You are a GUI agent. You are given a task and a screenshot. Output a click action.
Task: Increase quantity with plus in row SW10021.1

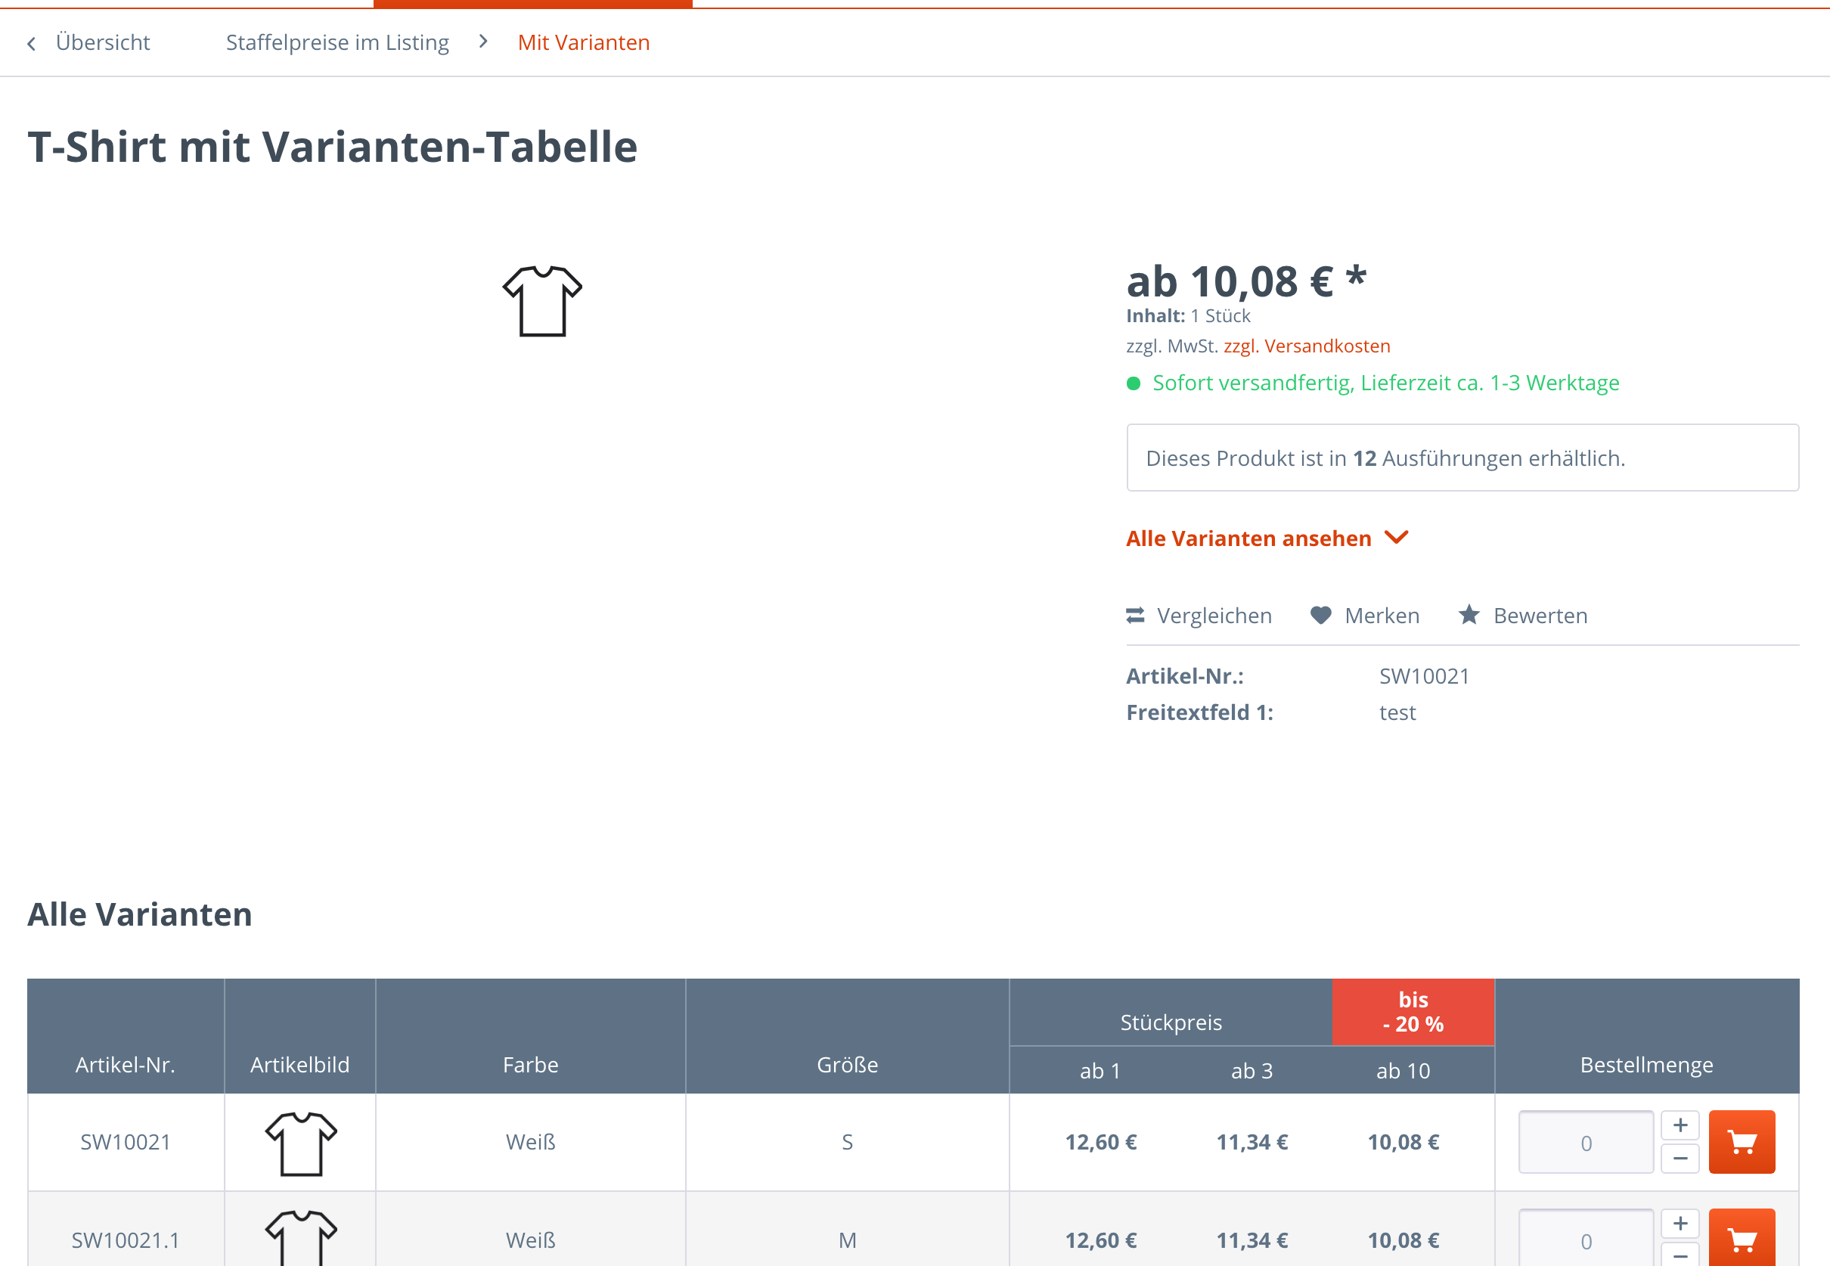coord(1680,1224)
